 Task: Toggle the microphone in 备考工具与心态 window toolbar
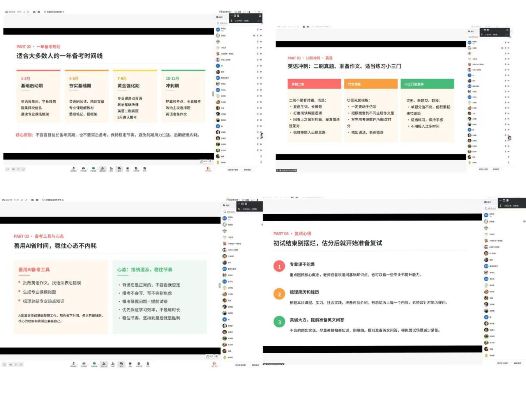(73, 364)
